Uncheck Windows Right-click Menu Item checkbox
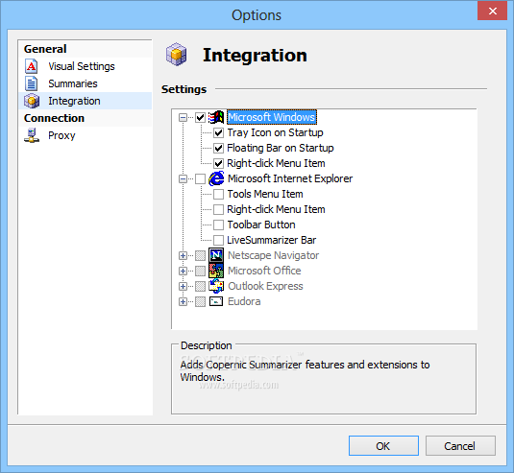The height and width of the screenshot is (473, 514). click(219, 163)
